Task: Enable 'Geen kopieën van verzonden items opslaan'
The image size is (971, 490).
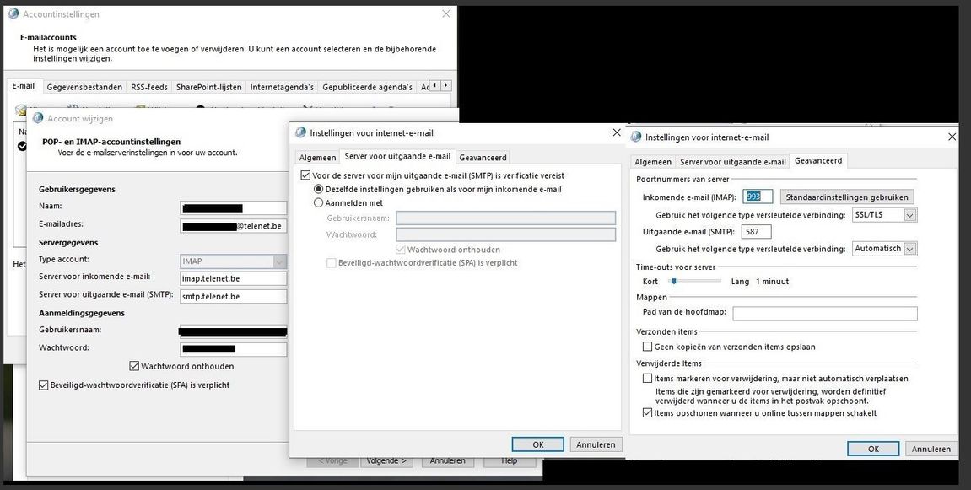Action: [648, 347]
